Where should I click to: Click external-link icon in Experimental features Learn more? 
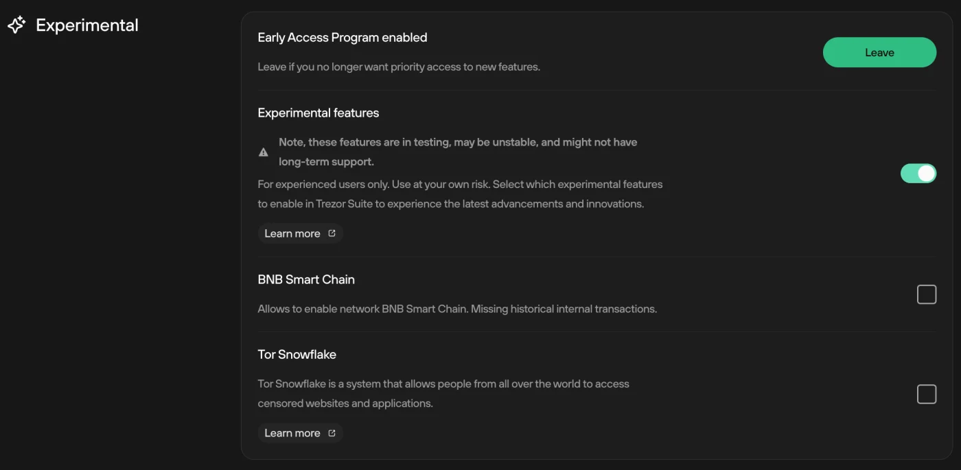[x=332, y=233]
